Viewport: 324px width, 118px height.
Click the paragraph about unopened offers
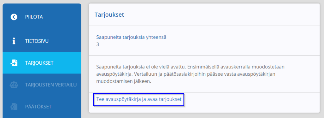pos(190,74)
